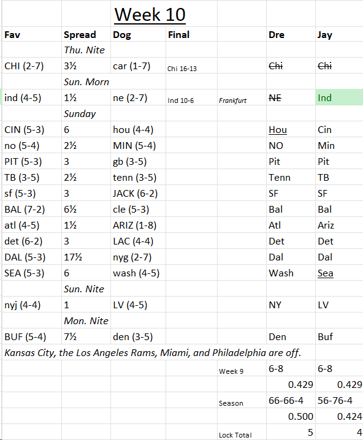Select the JACK (6-2) underdog cell
The height and width of the screenshot is (440, 363).
coord(138,193)
